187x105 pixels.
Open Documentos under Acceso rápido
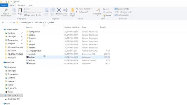tap(13, 40)
